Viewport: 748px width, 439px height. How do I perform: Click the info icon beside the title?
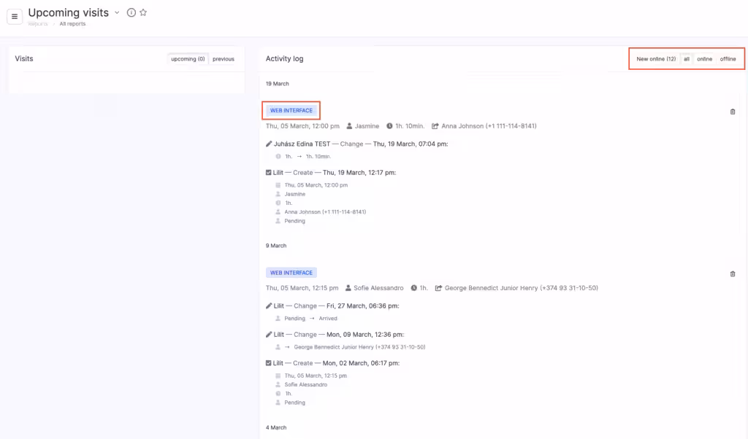[131, 12]
